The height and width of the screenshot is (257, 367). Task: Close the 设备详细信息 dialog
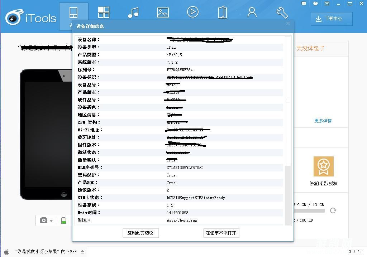coord(288,24)
